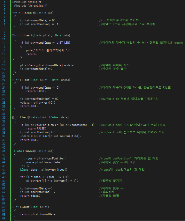Click (plist->curPosition)-- on line 52

(x=38, y=192)
